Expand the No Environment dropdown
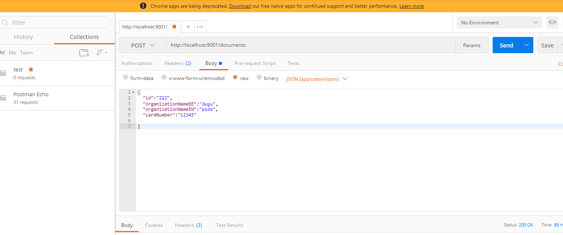 (x=499, y=23)
